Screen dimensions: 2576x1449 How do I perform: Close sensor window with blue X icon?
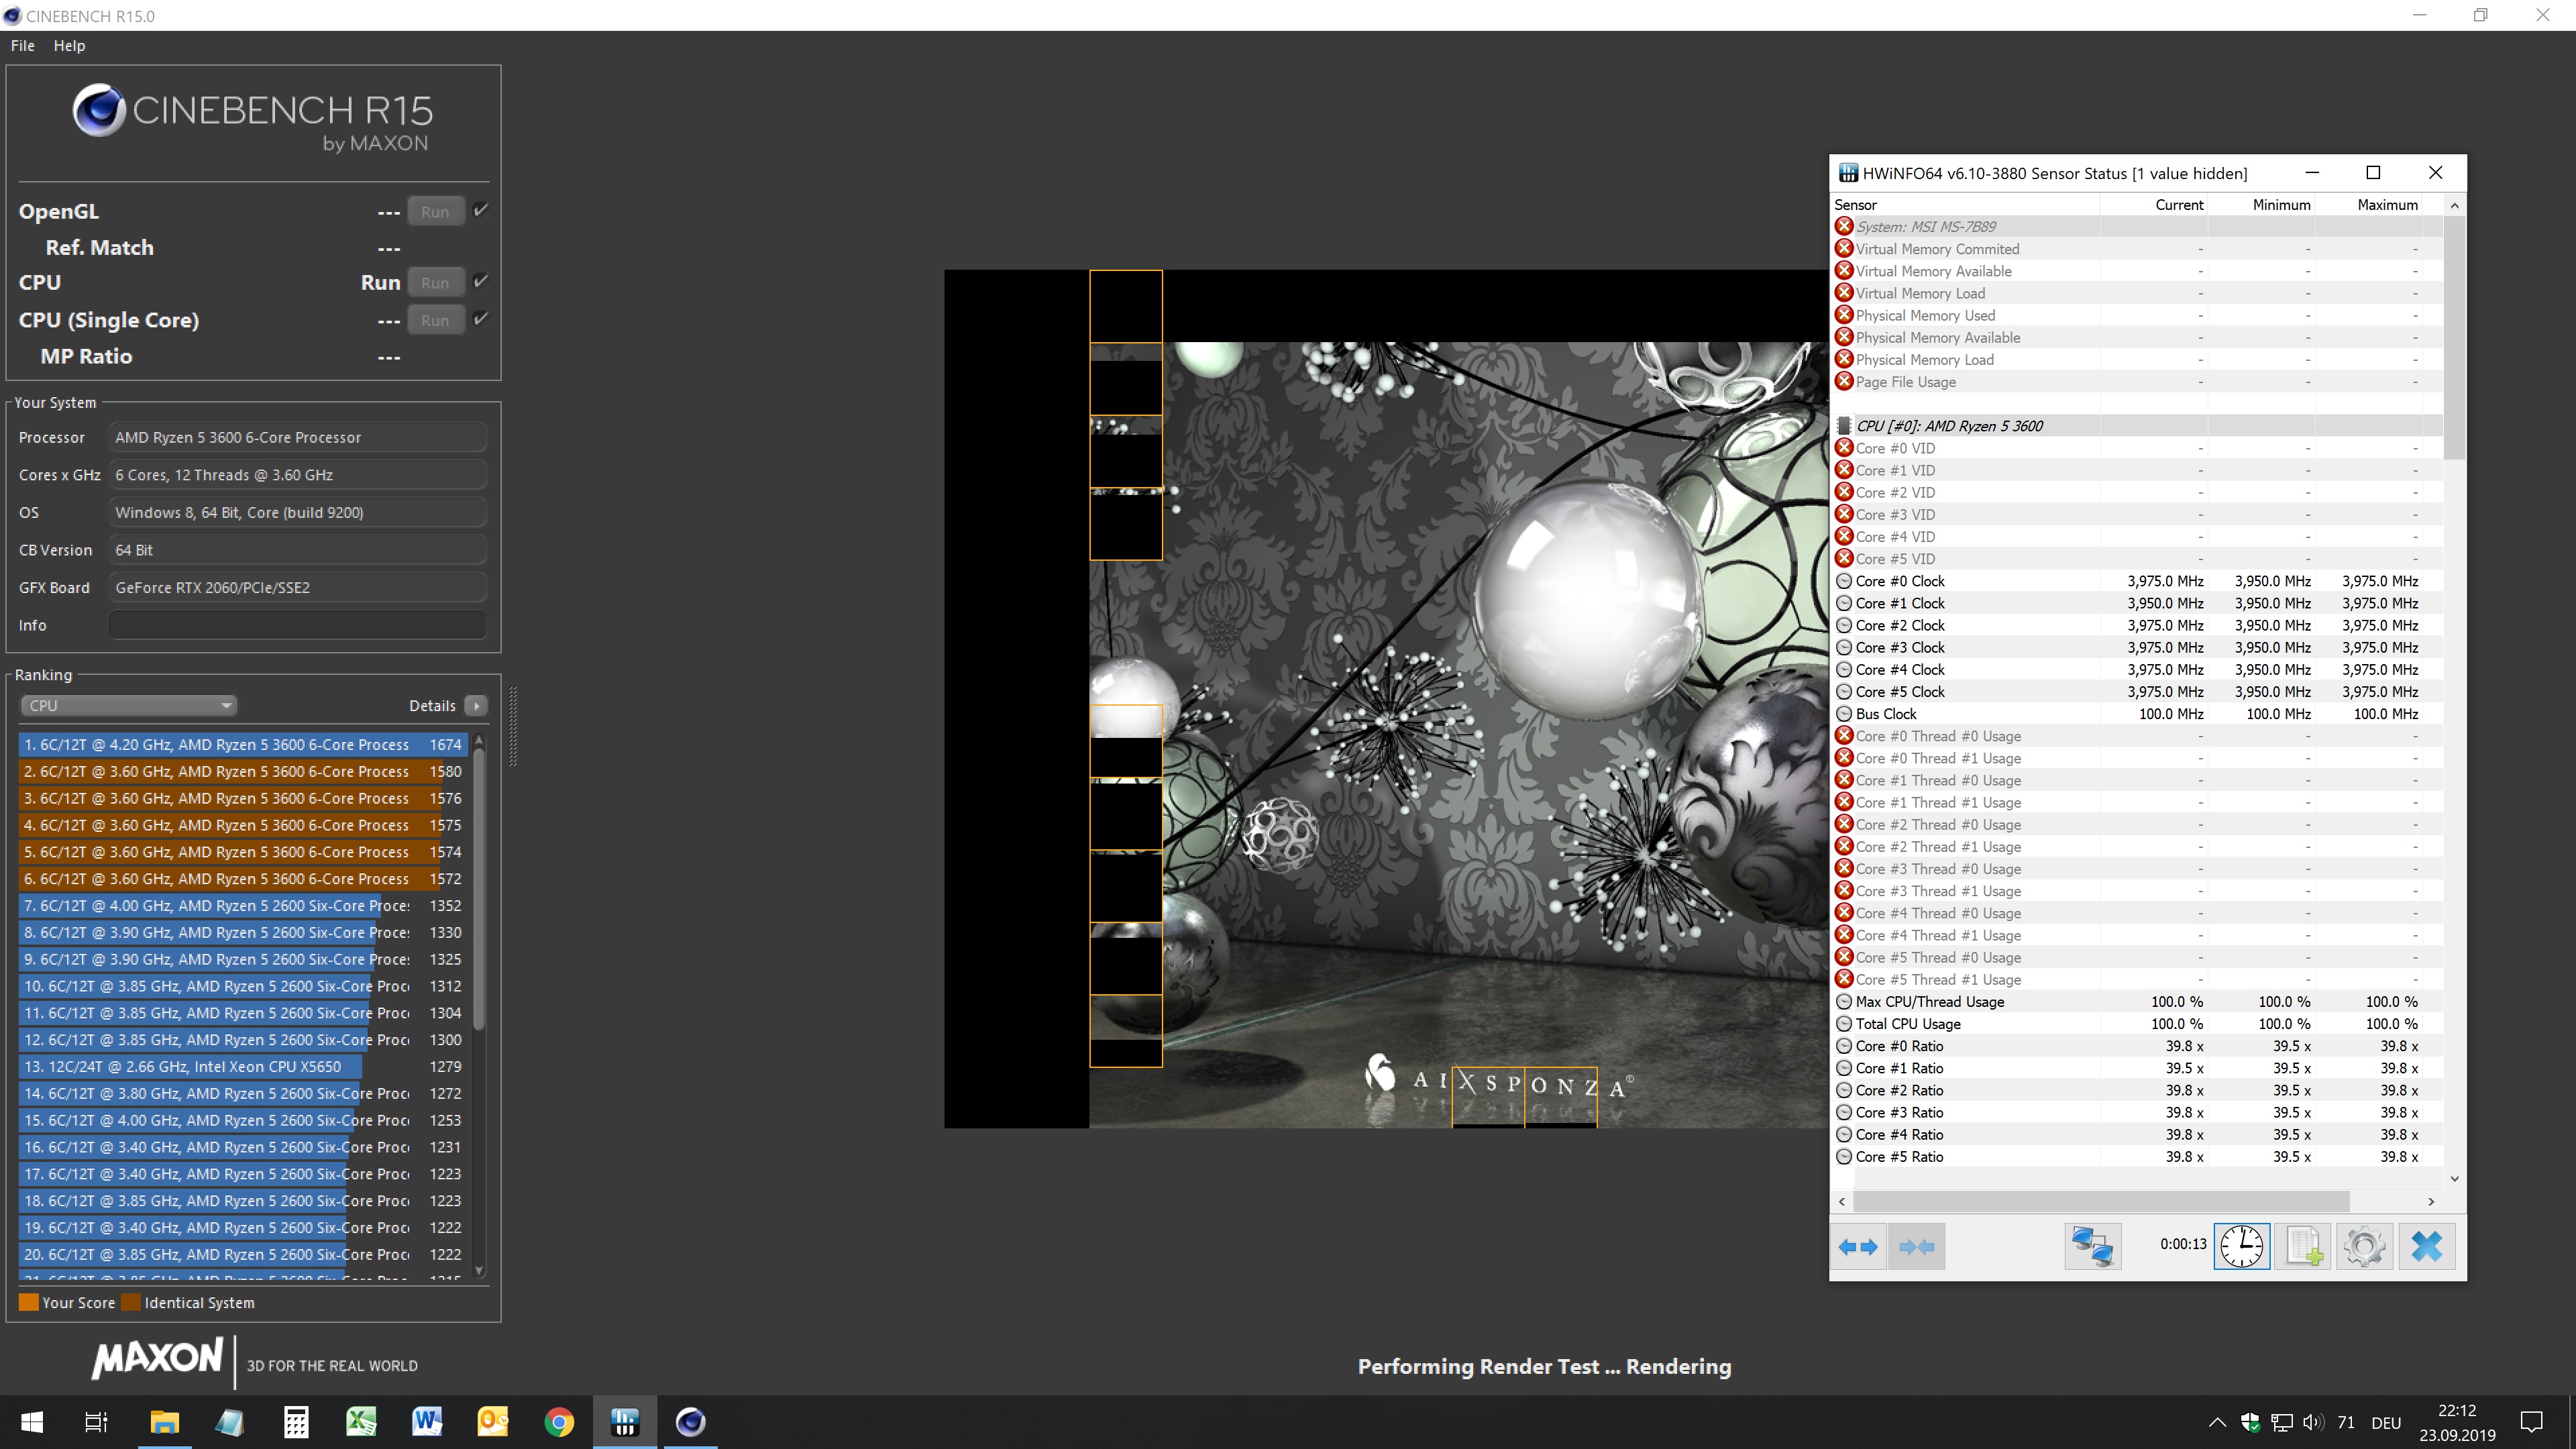tap(2427, 1246)
